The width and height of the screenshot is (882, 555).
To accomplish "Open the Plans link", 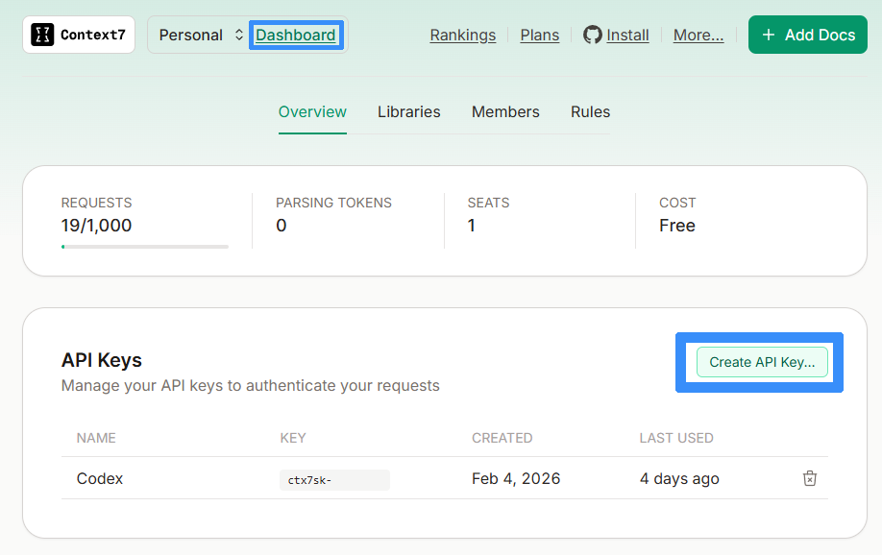I will click(539, 35).
